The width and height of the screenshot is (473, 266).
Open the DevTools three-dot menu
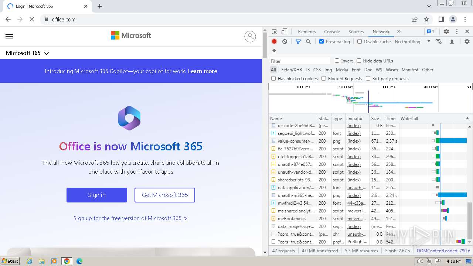[x=457, y=32]
